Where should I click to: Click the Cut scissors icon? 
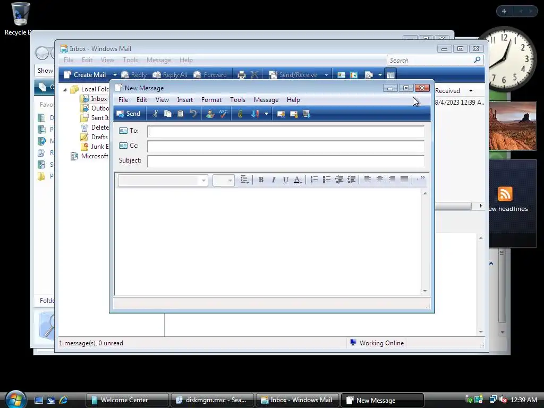155,114
